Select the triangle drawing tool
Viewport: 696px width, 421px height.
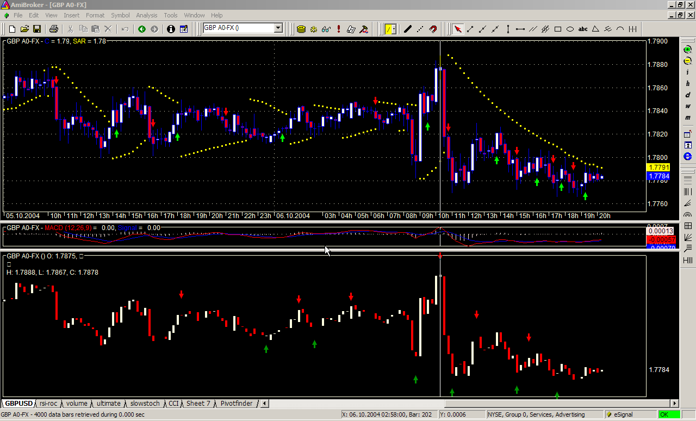coord(595,29)
